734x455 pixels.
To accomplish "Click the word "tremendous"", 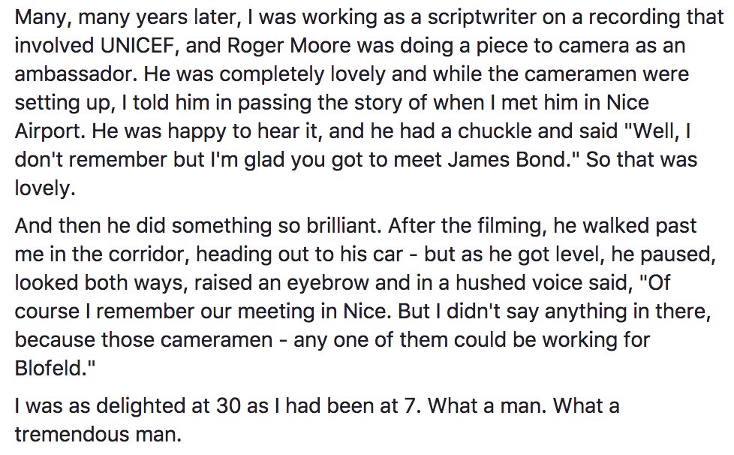I will [x=71, y=434].
